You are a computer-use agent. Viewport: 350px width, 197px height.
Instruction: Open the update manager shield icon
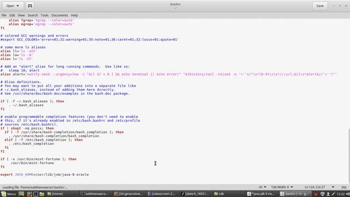pos(322,194)
